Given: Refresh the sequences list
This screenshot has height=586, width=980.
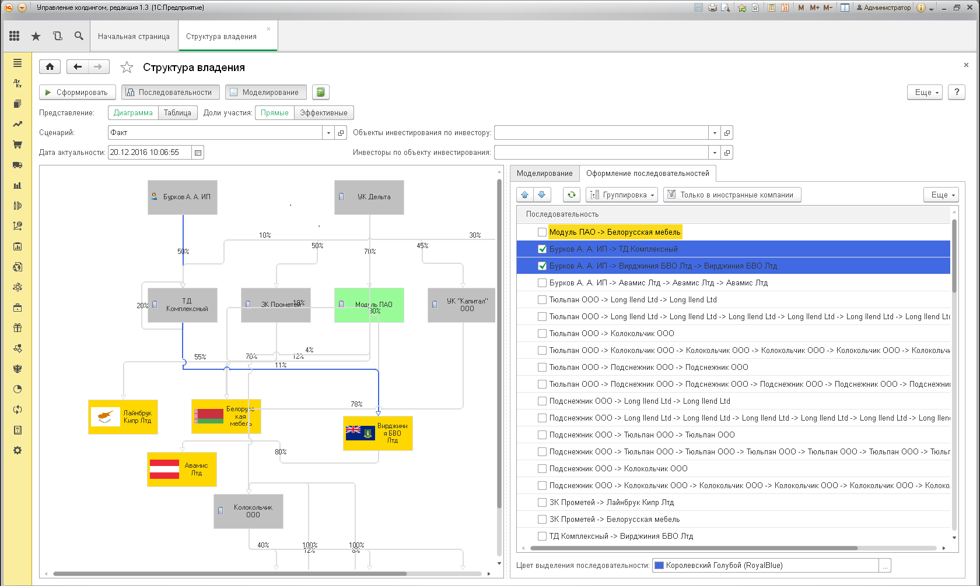Looking at the screenshot, I should point(571,195).
